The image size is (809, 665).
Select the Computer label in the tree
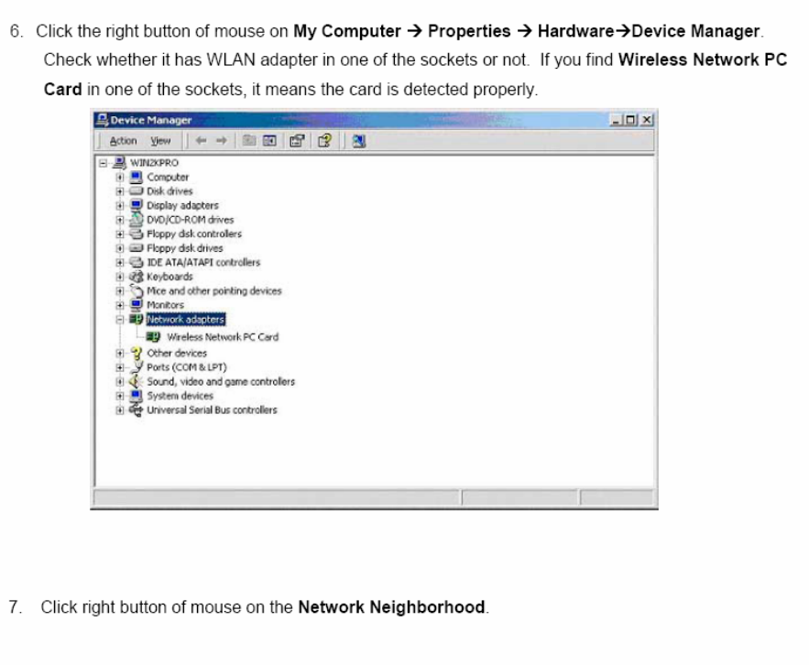pos(168,178)
